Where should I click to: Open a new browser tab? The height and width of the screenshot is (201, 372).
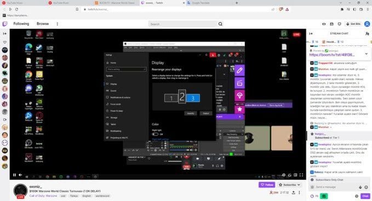coord(237,3)
